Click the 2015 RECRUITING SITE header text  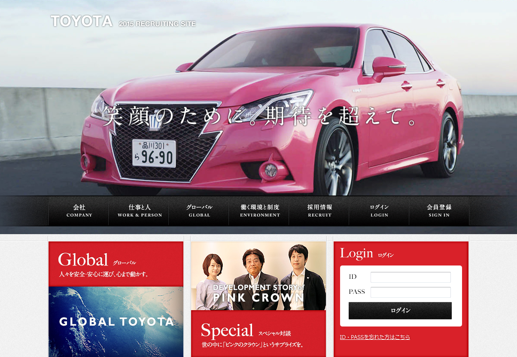[x=157, y=24]
